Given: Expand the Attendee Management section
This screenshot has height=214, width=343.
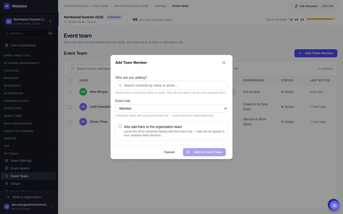Looking at the screenshot, I should coord(29,63).
